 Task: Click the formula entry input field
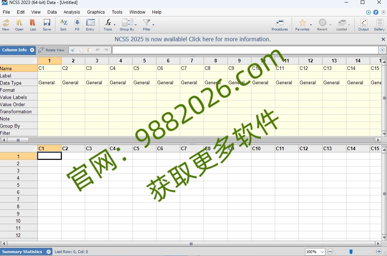pos(245,50)
